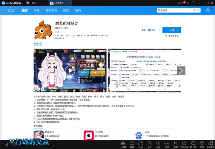The width and height of the screenshot is (215, 149).
Task: Open the volume (音量) control
Action: coord(158,145)
